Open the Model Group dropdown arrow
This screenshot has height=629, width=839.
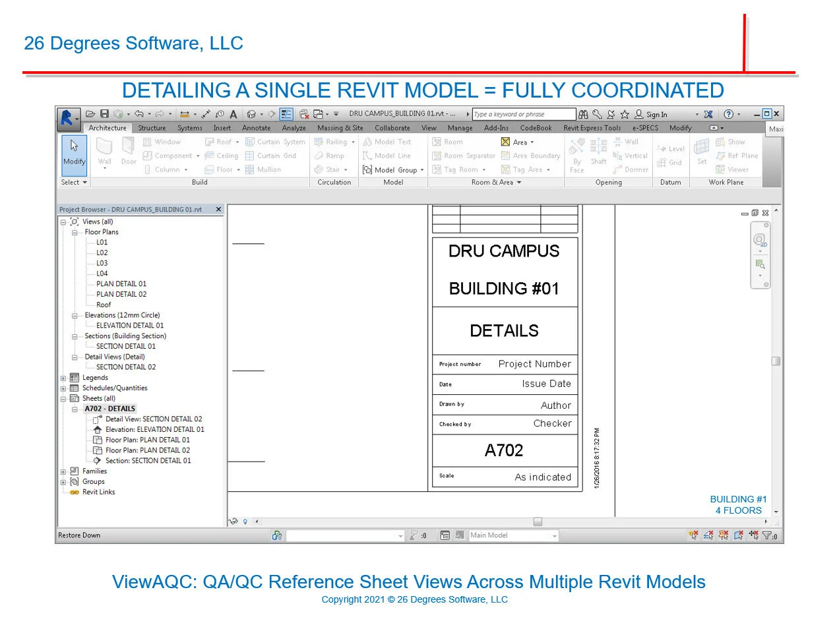coord(422,170)
